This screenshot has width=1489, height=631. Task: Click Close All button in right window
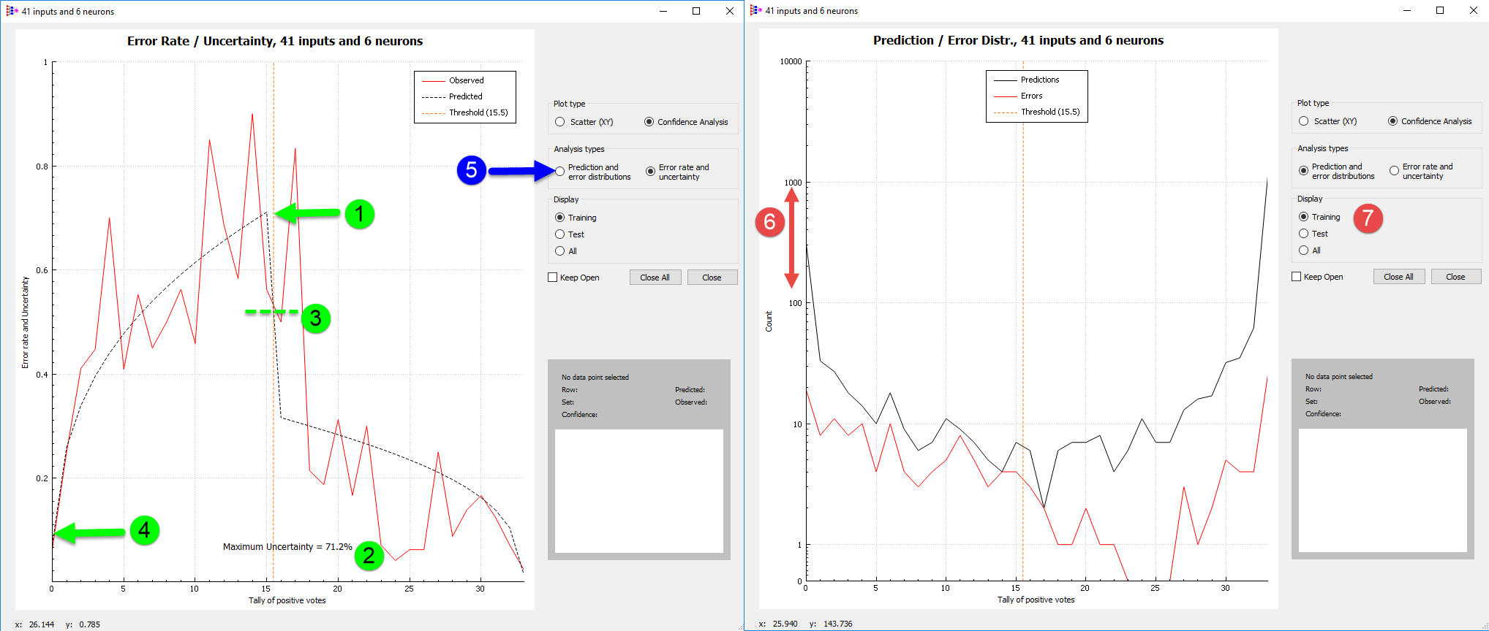[1399, 277]
